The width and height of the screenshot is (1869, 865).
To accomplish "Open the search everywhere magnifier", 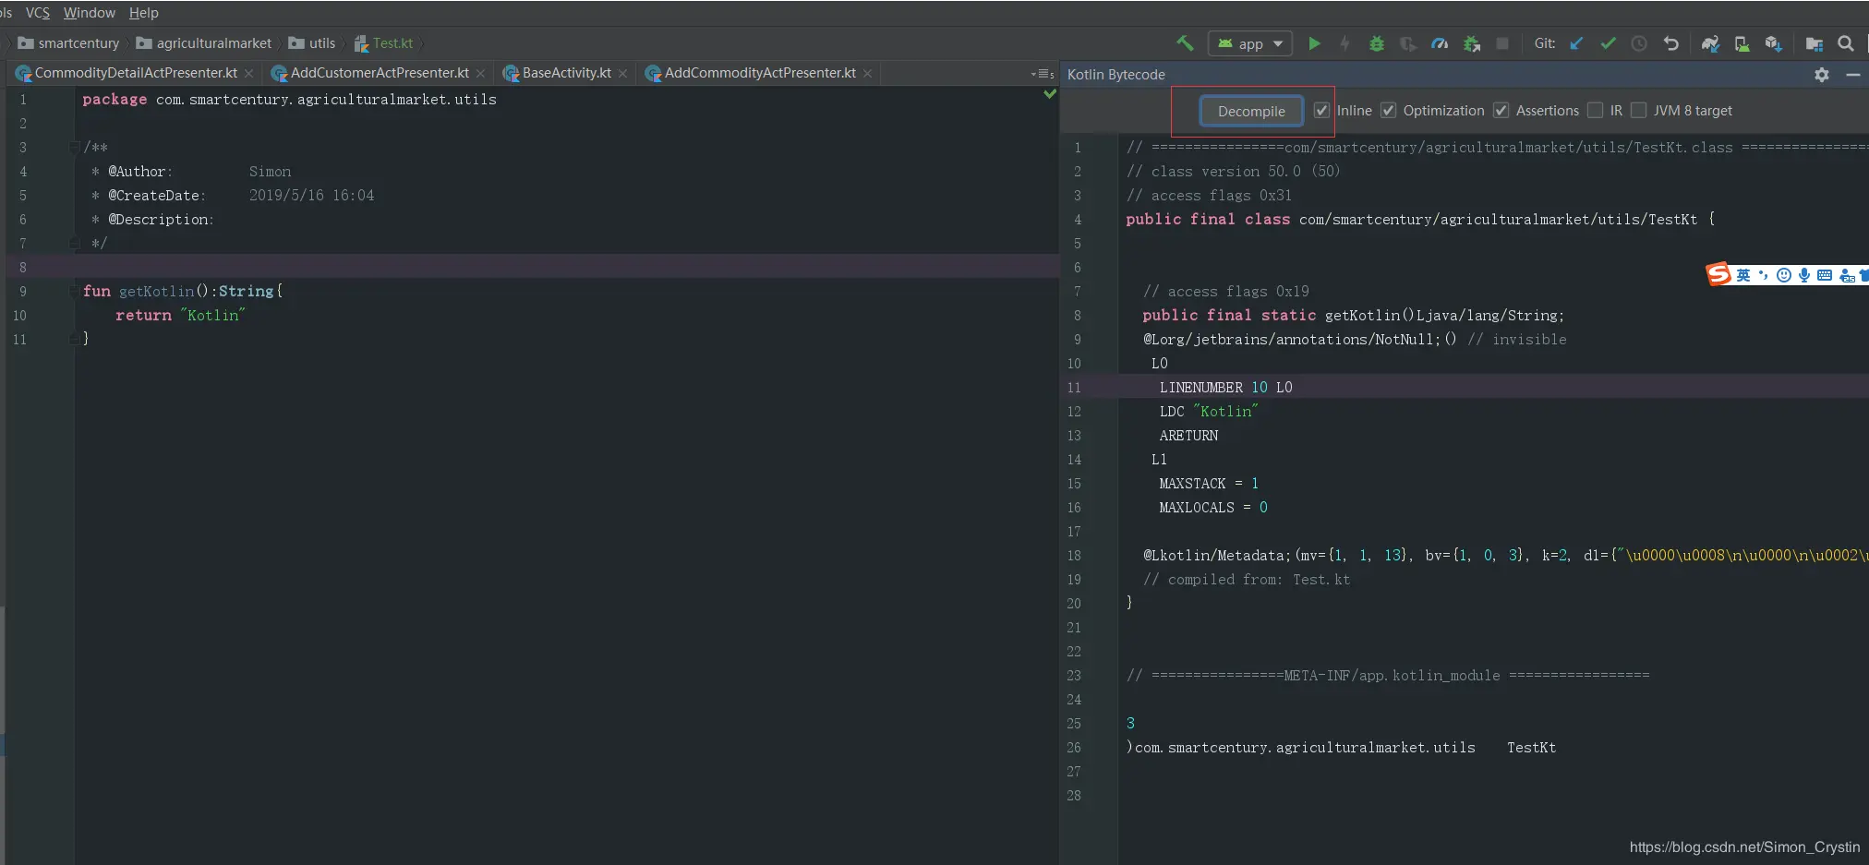I will (x=1845, y=43).
